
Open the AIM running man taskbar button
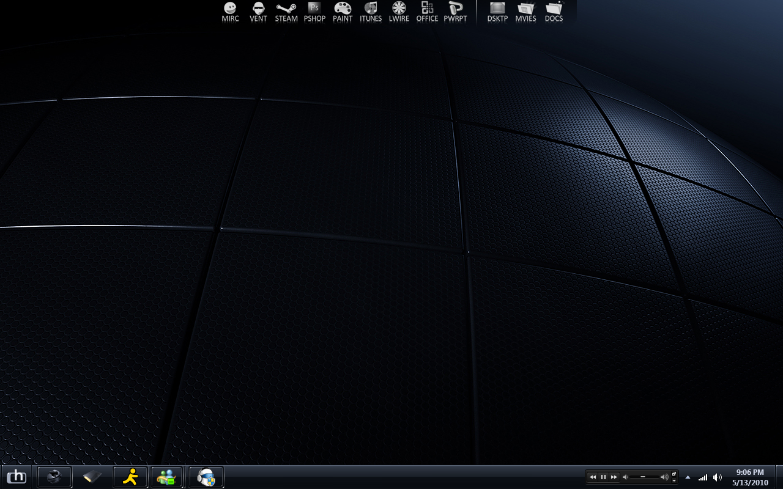point(130,477)
